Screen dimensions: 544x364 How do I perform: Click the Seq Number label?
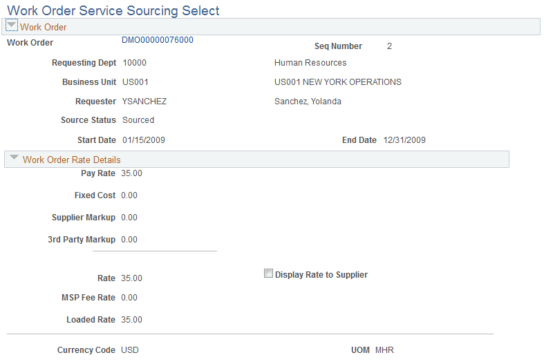point(338,46)
